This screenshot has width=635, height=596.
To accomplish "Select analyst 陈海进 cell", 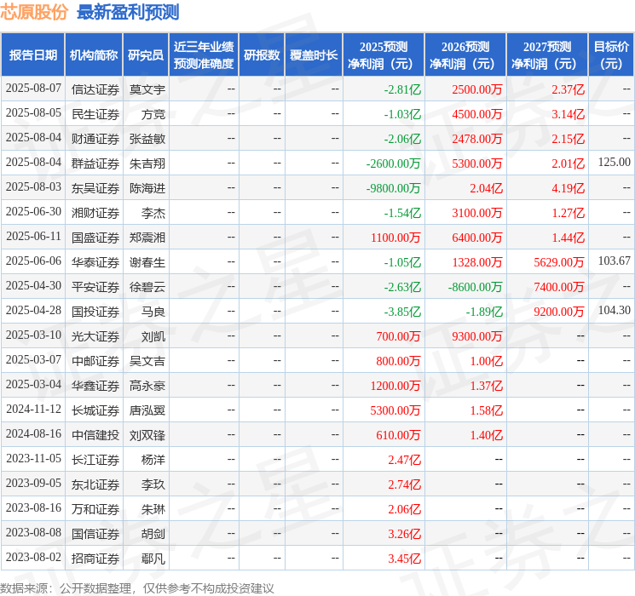I will click(x=147, y=188).
